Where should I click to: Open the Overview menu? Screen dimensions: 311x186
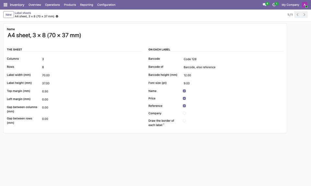point(35,5)
